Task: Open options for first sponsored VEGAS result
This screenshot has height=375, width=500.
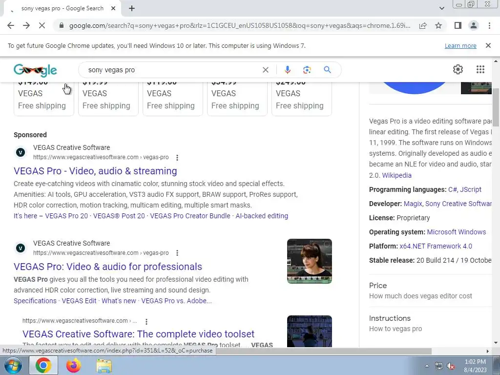Action: click(x=177, y=158)
